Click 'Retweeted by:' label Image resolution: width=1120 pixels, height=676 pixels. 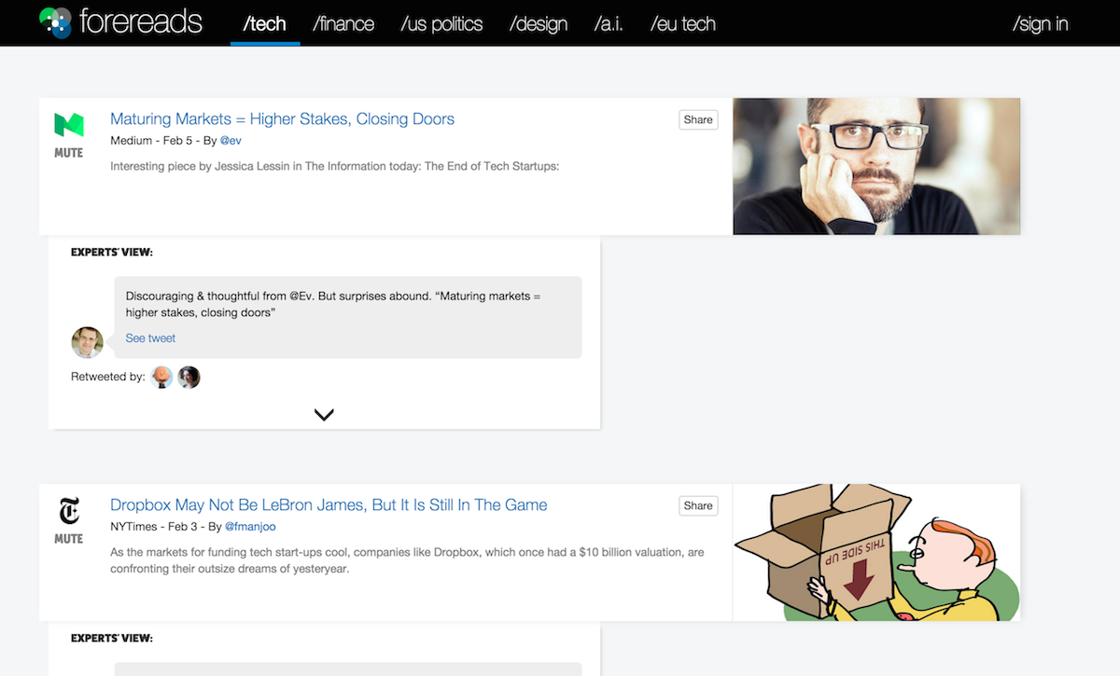coord(108,377)
